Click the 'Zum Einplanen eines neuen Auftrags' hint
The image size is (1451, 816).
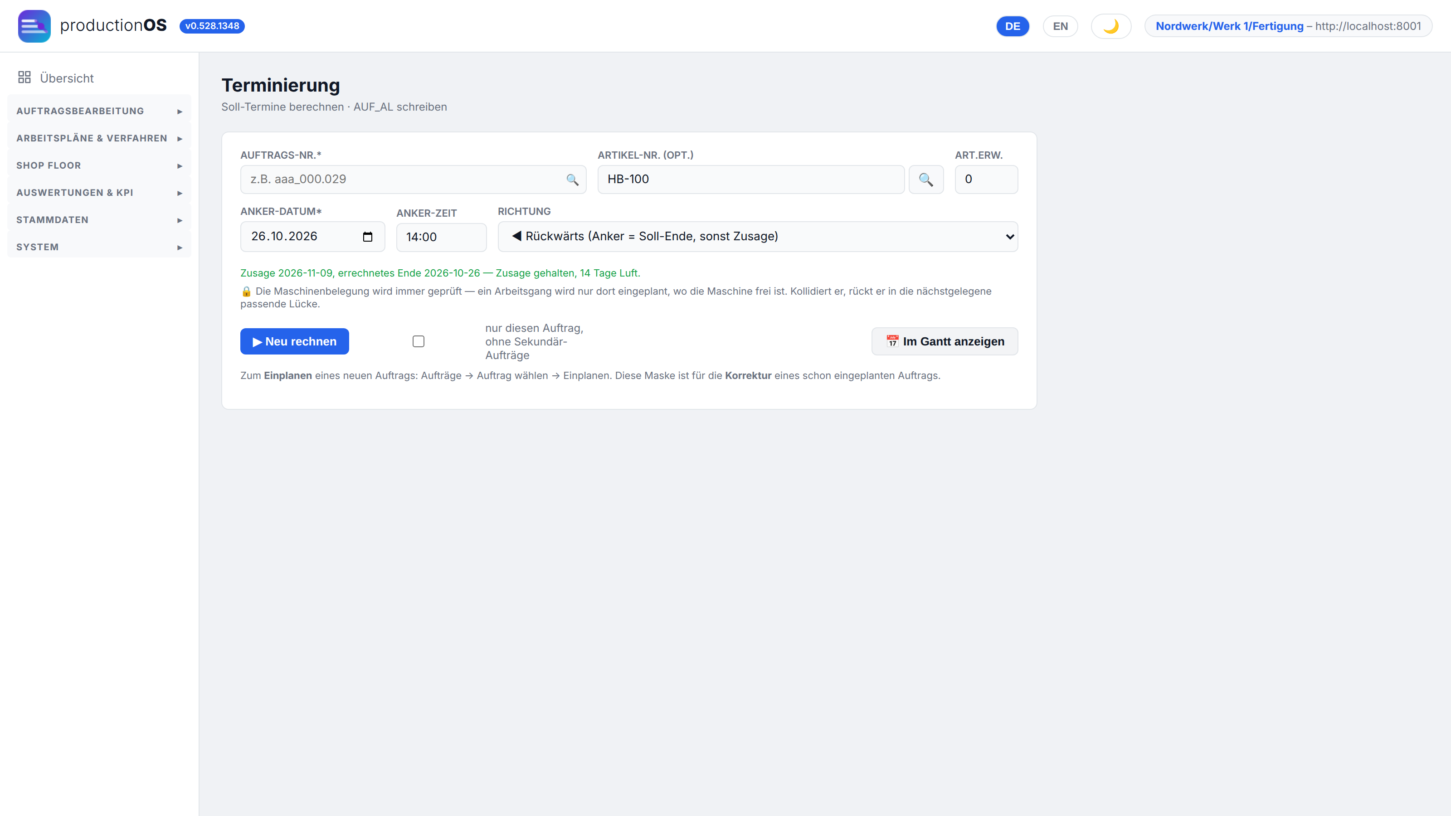point(590,376)
